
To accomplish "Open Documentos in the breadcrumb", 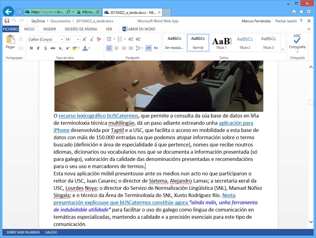I will tap(60, 21).
